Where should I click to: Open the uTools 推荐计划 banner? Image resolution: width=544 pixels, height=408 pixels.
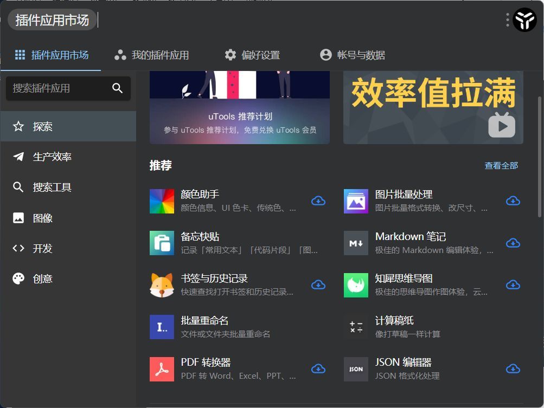240,107
